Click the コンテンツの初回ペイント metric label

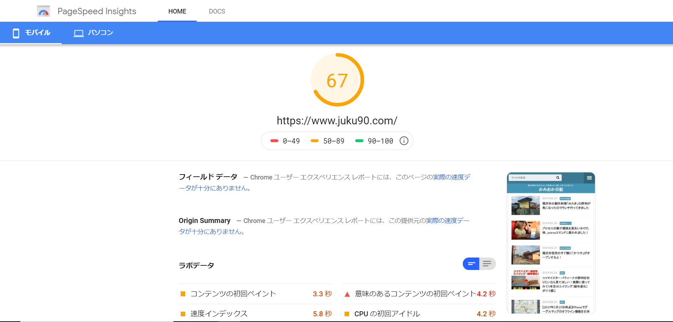pyautogui.click(x=233, y=294)
